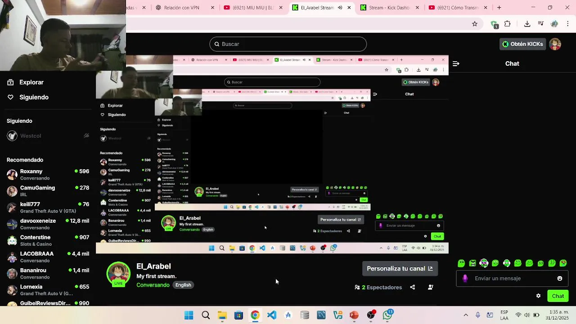576x324 pixels.
Task: View the 2 Espectadores list
Action: [378, 287]
